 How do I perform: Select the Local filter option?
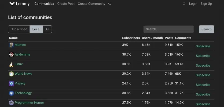pyautogui.click(x=36, y=29)
